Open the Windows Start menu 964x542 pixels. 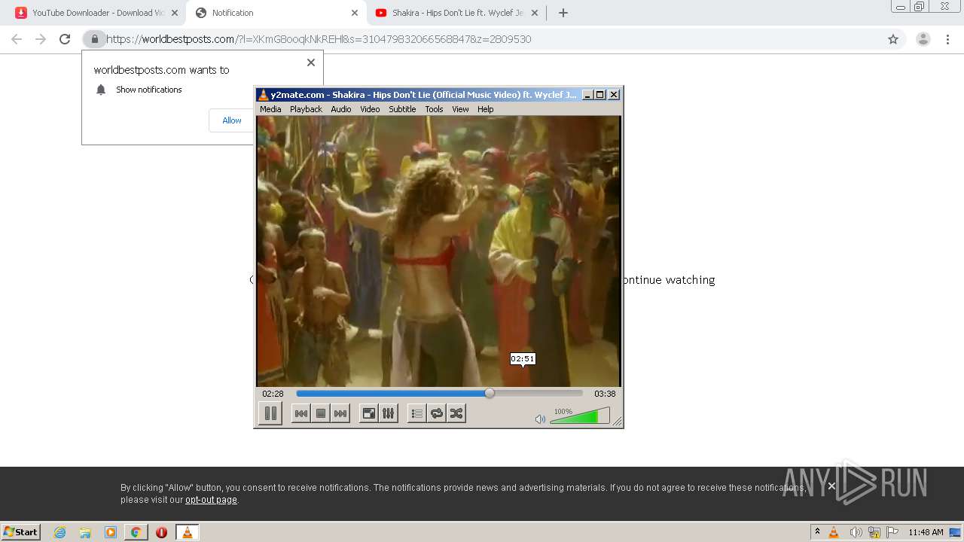20,531
